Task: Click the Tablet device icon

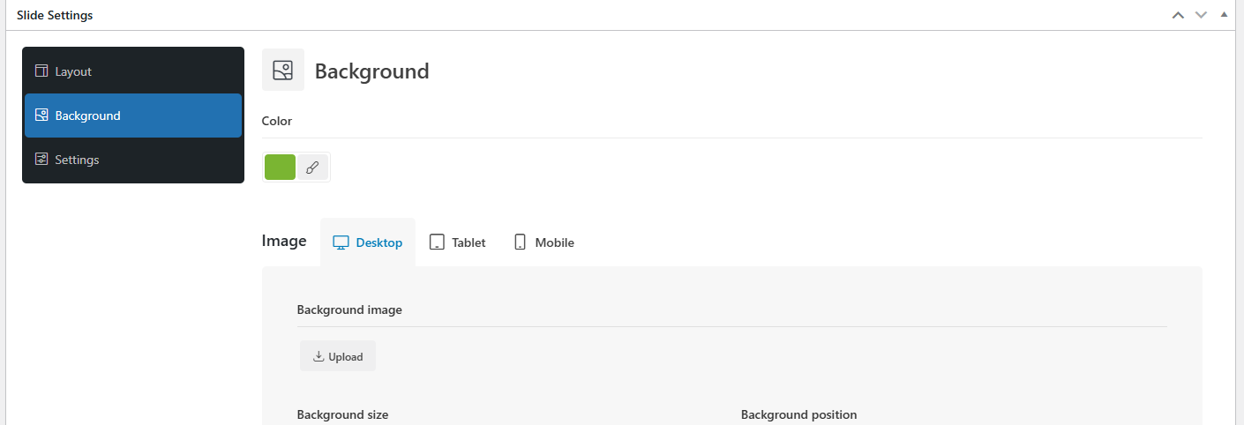Action: 437,242
